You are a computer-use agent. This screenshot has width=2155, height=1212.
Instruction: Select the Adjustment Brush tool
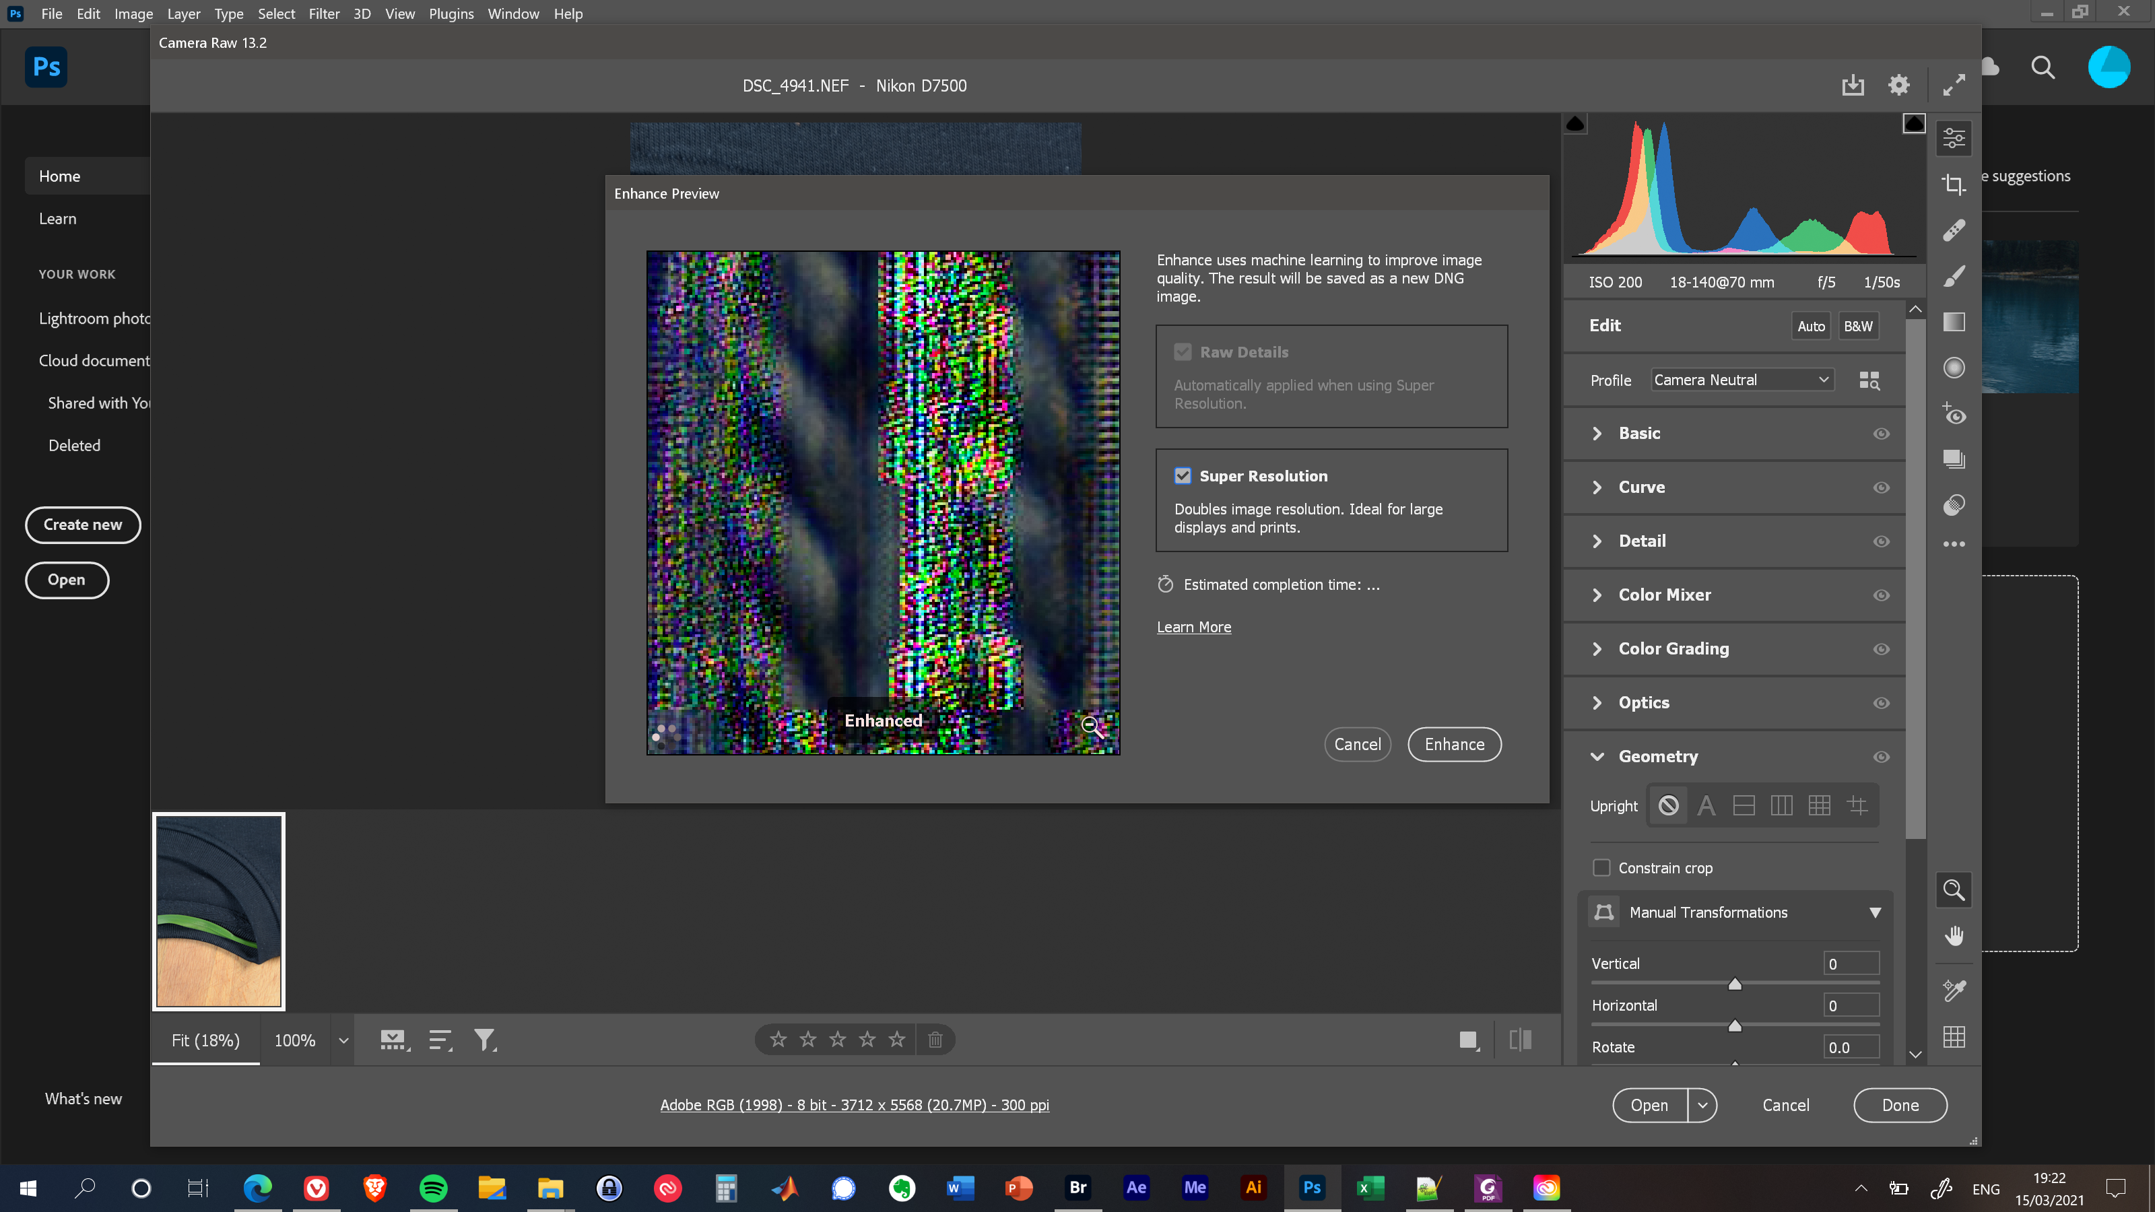[x=1954, y=276]
